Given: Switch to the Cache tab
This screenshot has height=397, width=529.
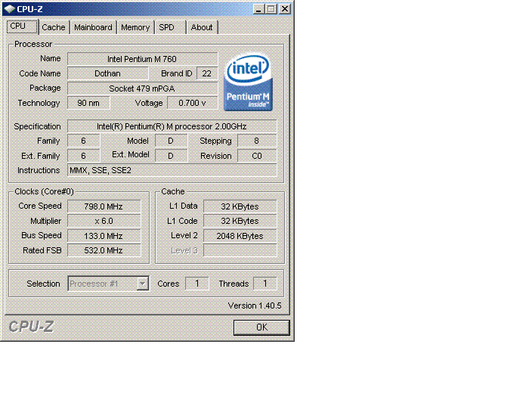Looking at the screenshot, I should pos(54,27).
